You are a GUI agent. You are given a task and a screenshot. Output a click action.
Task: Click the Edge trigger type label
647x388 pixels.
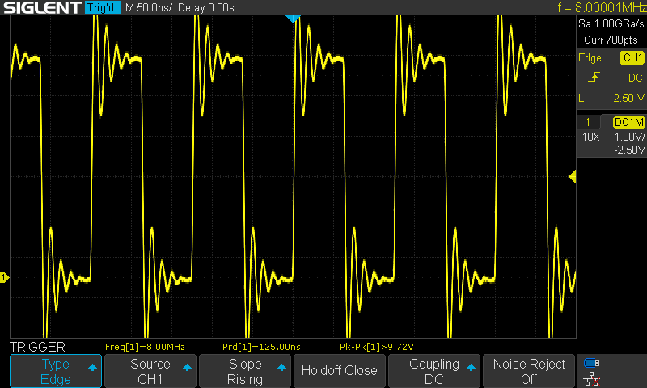pyautogui.click(x=590, y=58)
